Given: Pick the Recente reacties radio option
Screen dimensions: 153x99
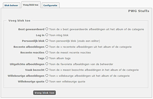Looking at the screenshot, I should click(47, 52).
